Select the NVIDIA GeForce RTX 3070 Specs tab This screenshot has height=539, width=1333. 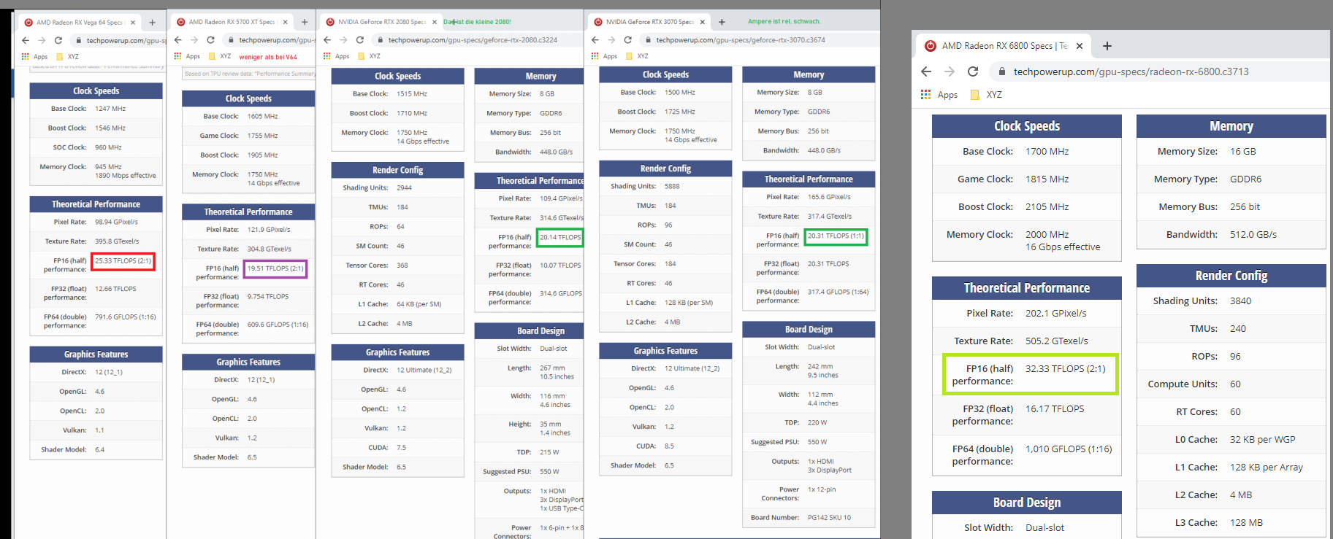point(650,22)
